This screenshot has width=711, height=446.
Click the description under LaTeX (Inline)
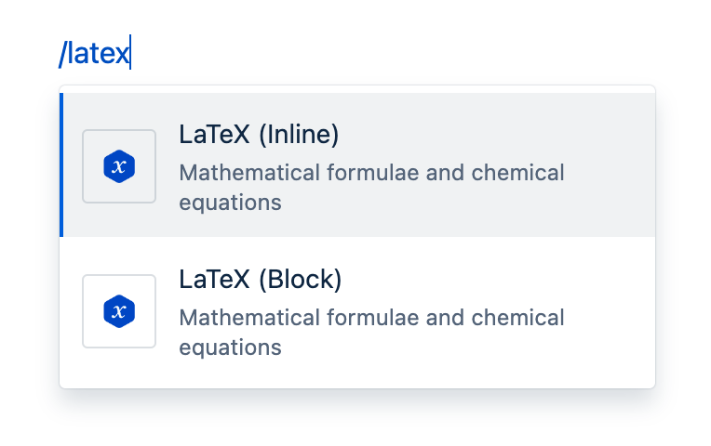pyautogui.click(x=370, y=187)
